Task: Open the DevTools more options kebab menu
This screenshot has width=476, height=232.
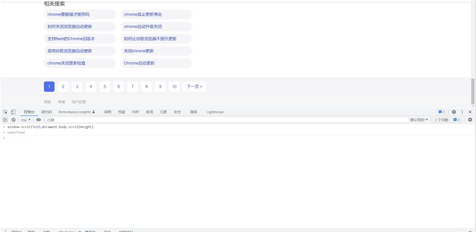Action: [x=462, y=112]
